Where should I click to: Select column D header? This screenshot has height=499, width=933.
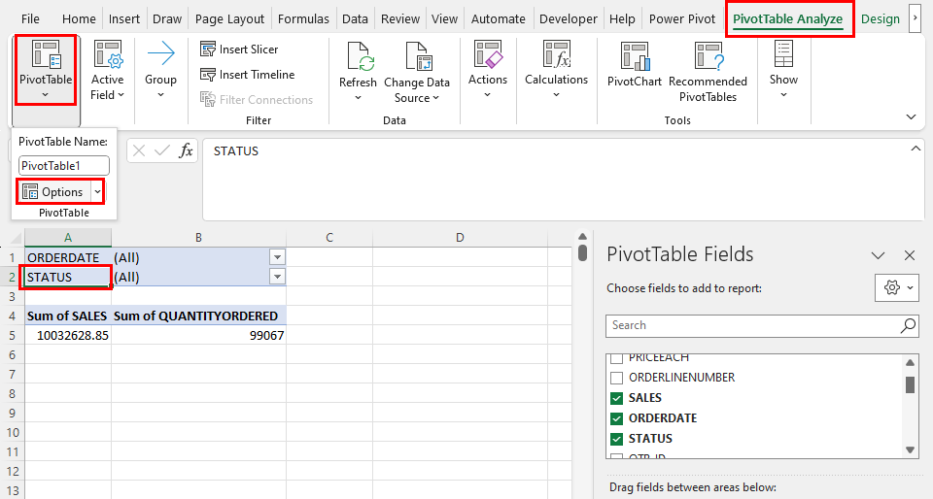(x=460, y=238)
